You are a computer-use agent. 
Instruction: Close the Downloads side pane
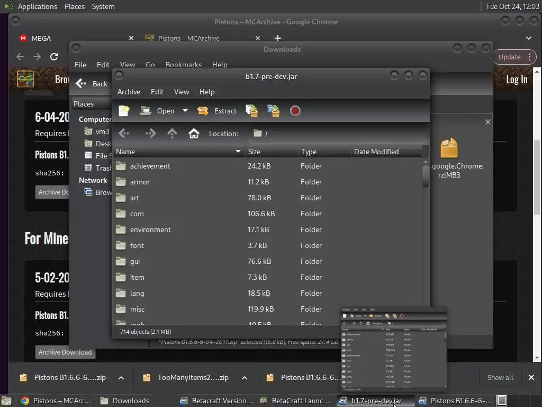click(x=487, y=122)
